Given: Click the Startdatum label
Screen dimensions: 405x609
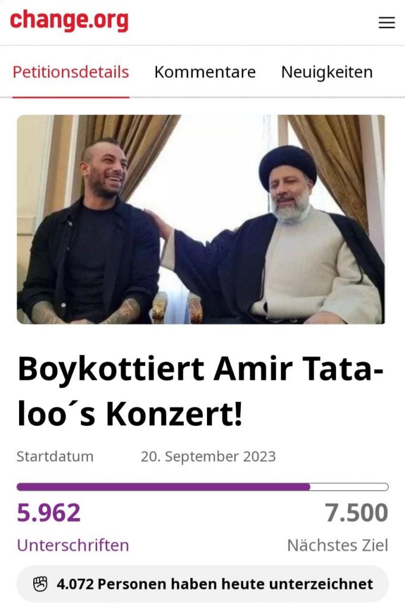Looking at the screenshot, I should pyautogui.click(x=55, y=456).
